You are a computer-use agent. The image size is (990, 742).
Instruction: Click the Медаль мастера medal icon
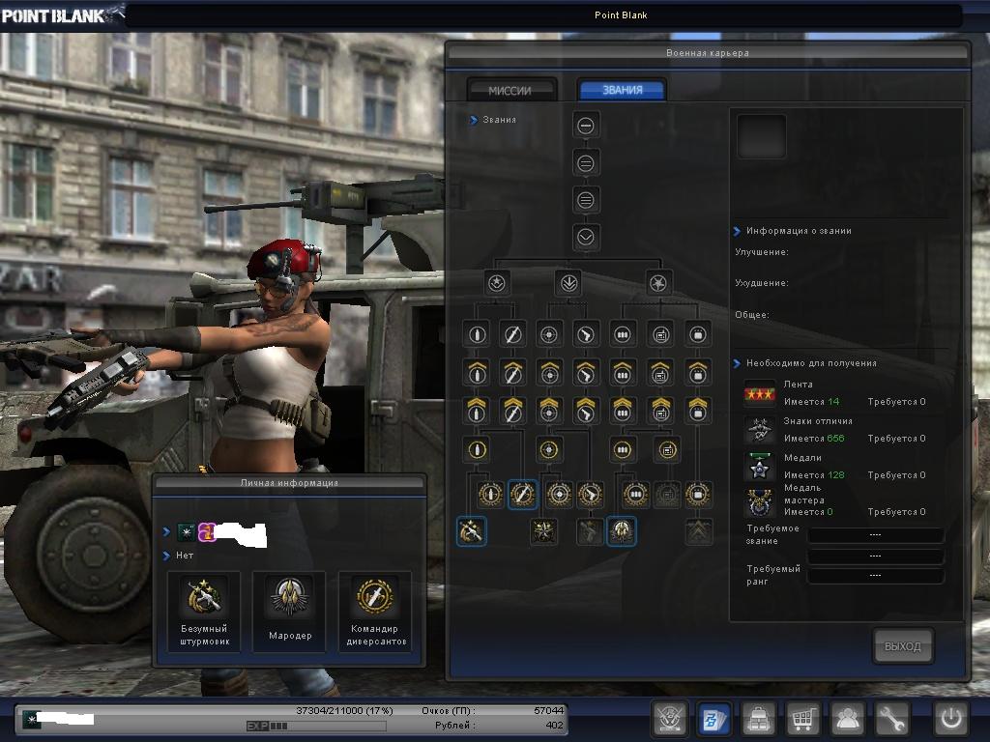(x=760, y=502)
